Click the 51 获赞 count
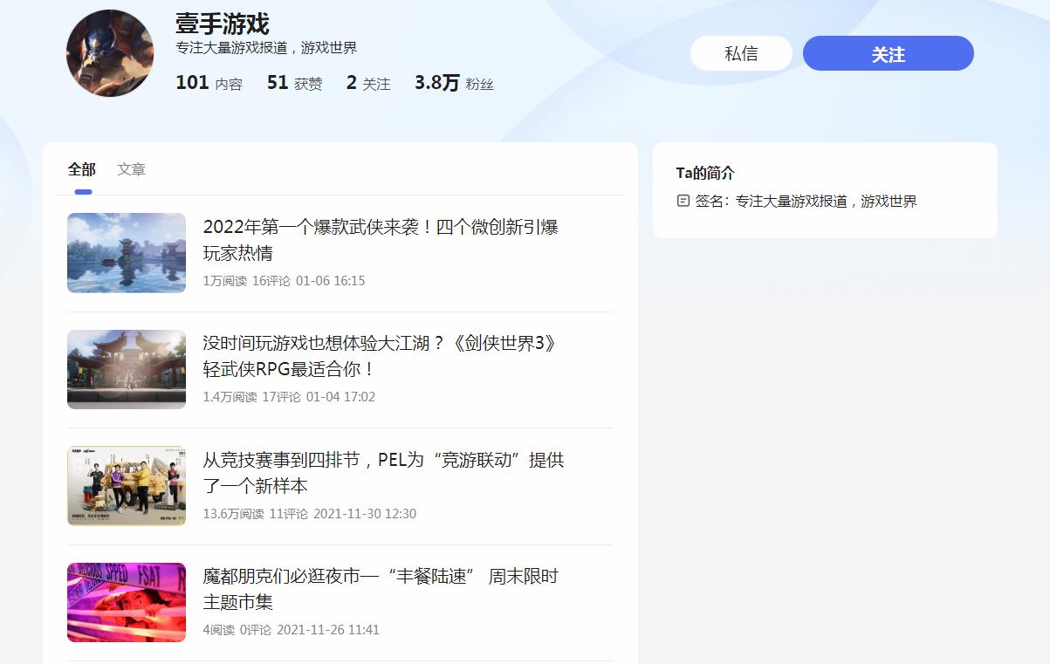The height and width of the screenshot is (664, 1050). [x=294, y=83]
